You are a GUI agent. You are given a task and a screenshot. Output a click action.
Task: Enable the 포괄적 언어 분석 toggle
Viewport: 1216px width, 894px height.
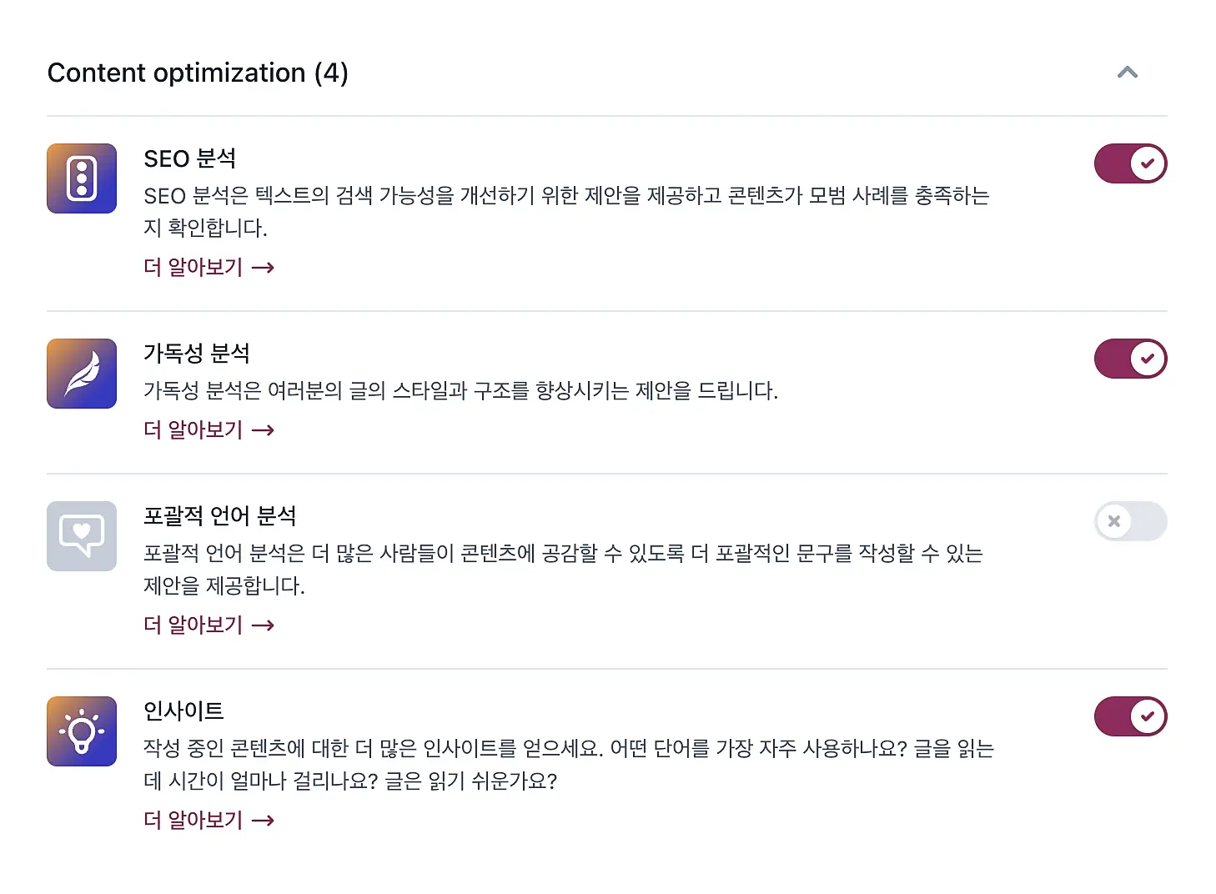(1130, 521)
